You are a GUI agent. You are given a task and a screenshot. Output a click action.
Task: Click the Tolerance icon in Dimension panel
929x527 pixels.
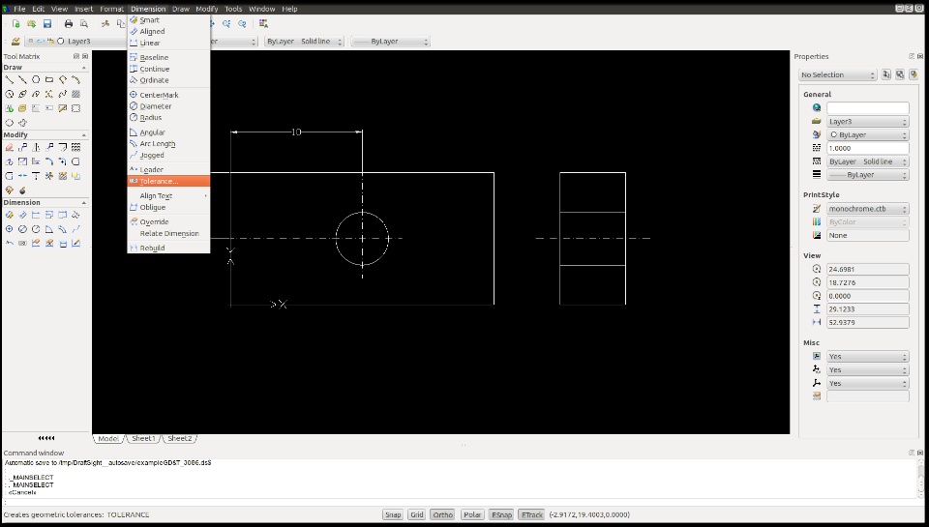(x=22, y=244)
